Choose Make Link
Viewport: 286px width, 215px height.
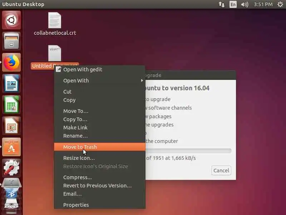(x=100, y=128)
